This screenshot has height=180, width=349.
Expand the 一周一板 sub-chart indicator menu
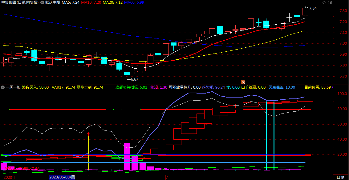pos(3,87)
